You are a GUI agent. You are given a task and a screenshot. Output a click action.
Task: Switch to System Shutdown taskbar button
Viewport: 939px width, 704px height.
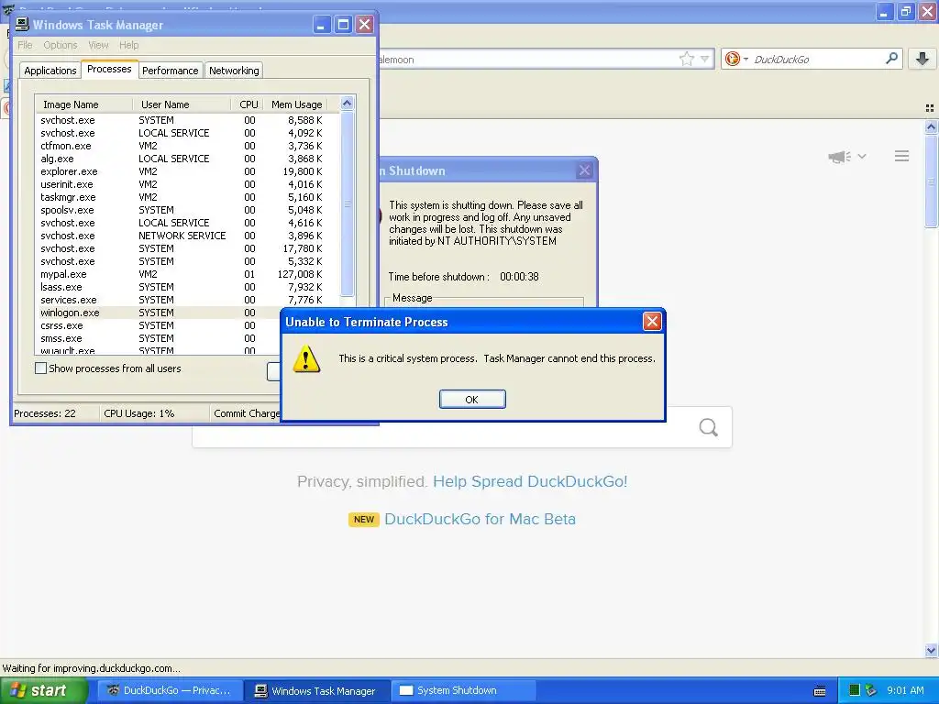coord(463,690)
